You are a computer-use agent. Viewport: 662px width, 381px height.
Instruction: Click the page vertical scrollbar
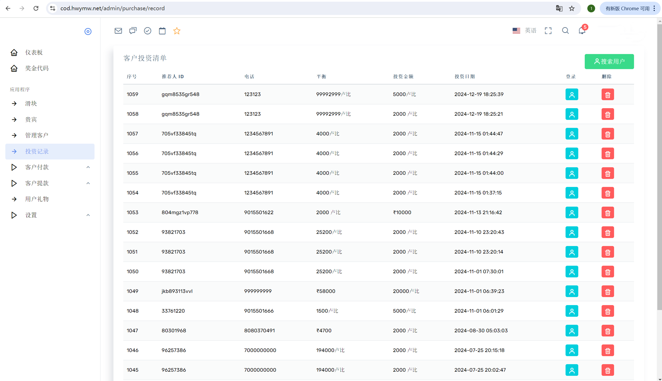coord(659,166)
